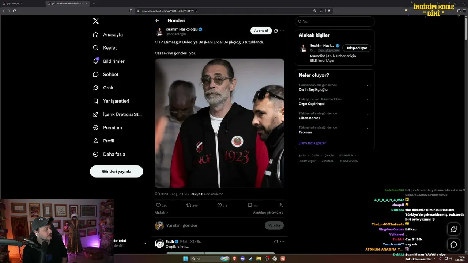This screenshot has height=263, width=468.
Task: Click the Gönderi yayınla button
Action: coord(117,171)
